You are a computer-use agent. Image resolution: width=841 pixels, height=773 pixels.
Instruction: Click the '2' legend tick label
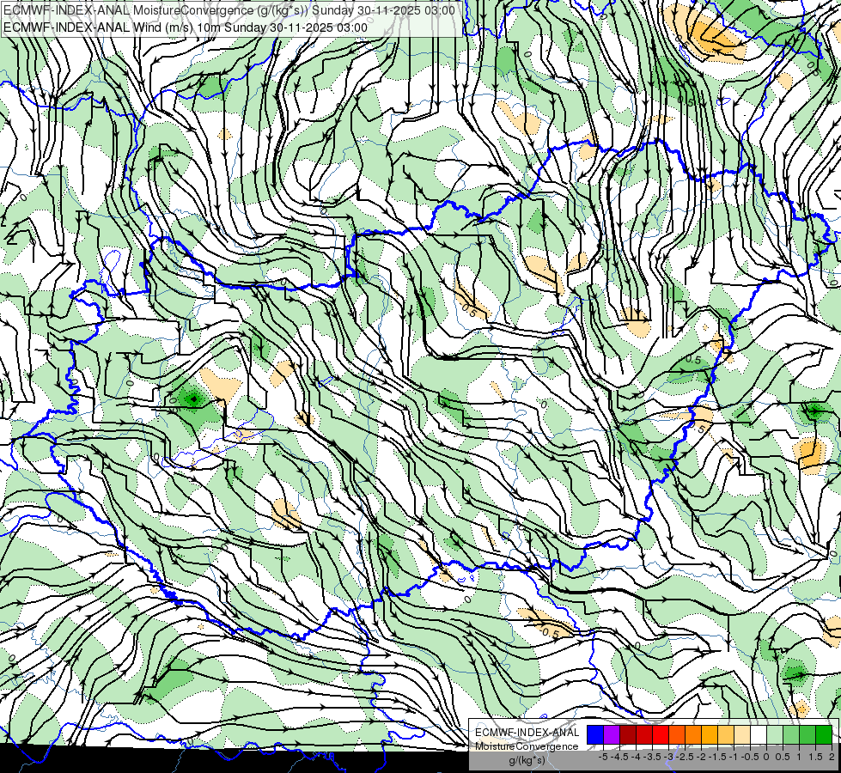coord(832,757)
